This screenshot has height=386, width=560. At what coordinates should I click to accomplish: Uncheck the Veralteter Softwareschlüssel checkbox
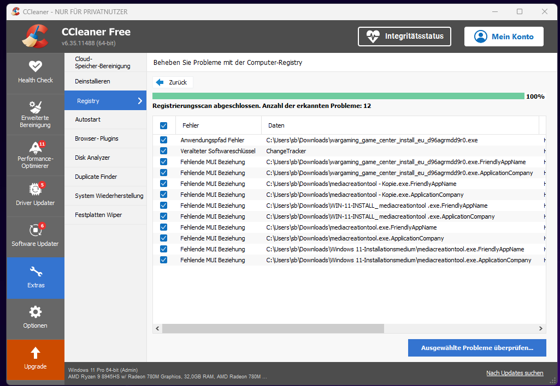[163, 151]
